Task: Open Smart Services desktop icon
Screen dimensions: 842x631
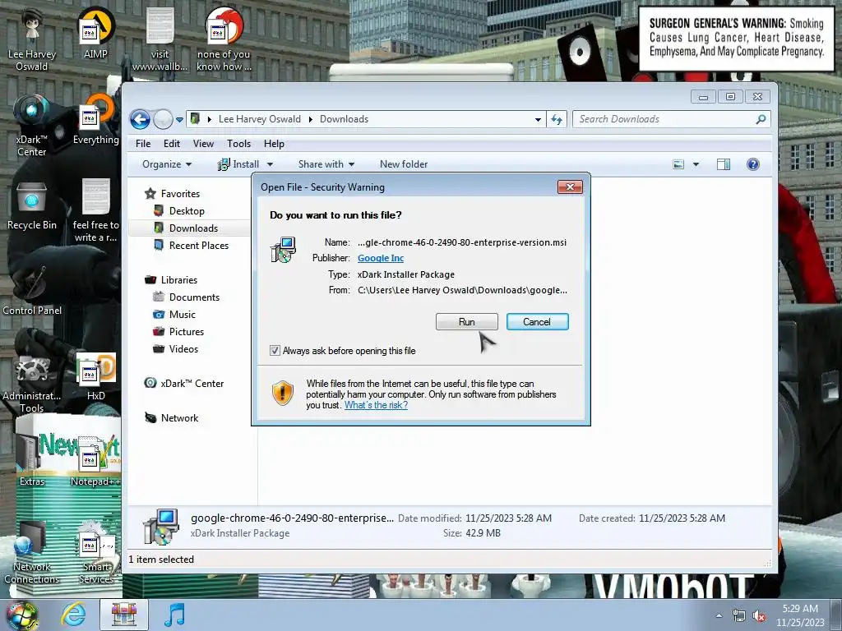Action: [95, 553]
